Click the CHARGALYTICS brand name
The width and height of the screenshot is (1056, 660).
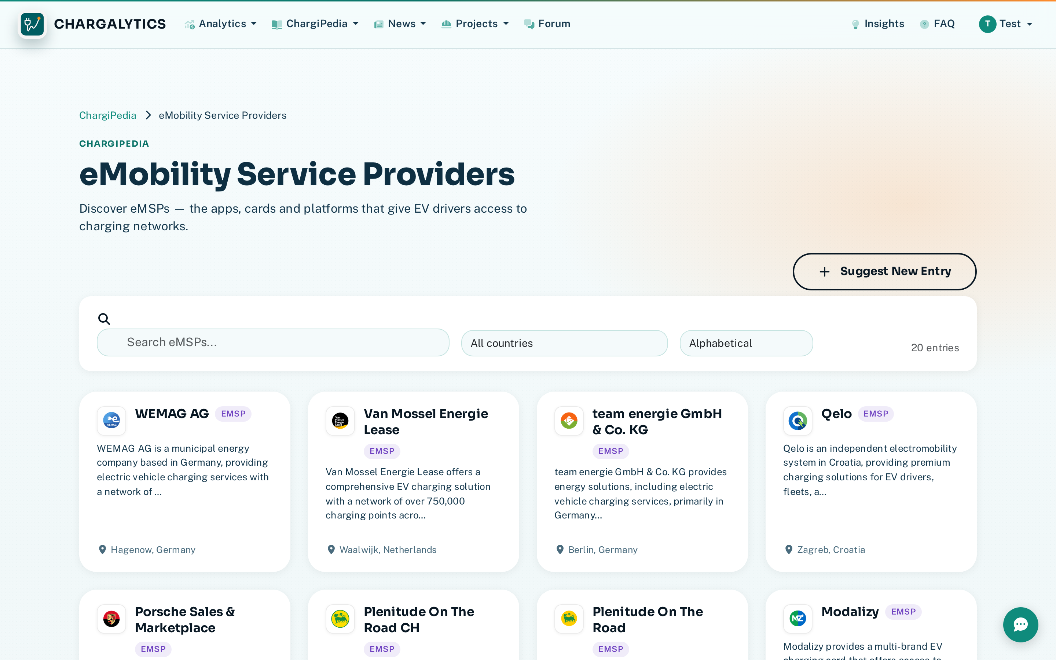pyautogui.click(x=110, y=24)
